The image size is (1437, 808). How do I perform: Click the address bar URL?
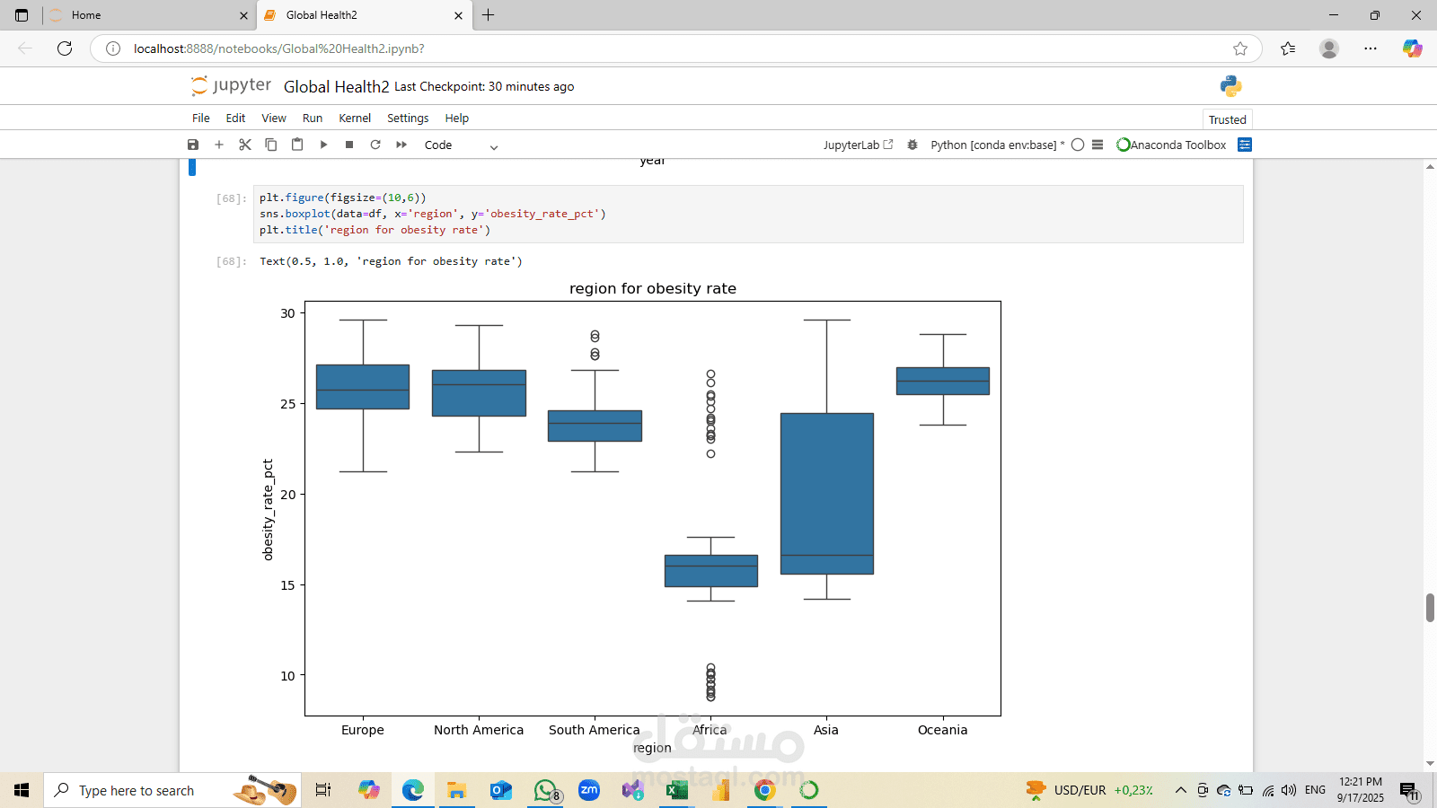coord(279,48)
